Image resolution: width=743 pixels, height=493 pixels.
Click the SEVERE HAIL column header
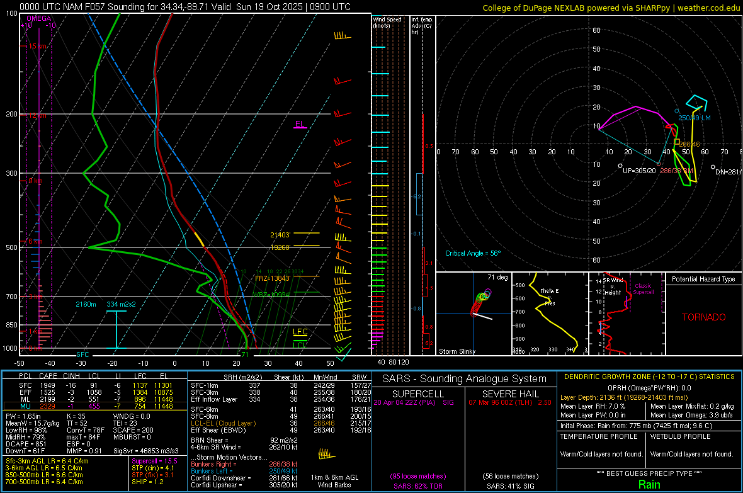tap(510, 394)
